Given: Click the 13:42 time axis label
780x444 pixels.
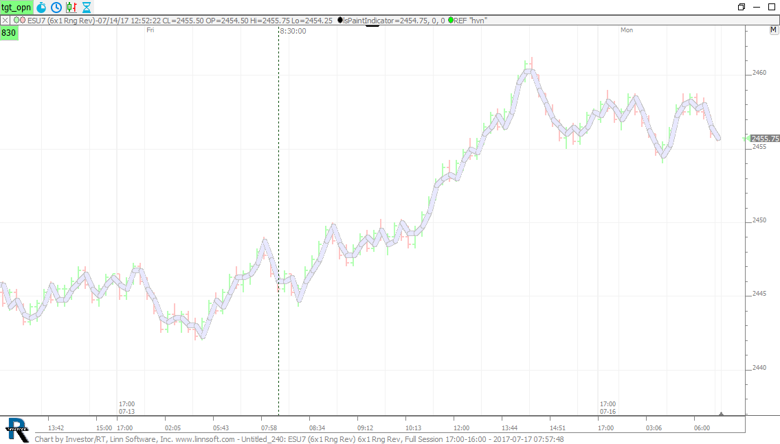Looking at the screenshot, I should point(56,428).
